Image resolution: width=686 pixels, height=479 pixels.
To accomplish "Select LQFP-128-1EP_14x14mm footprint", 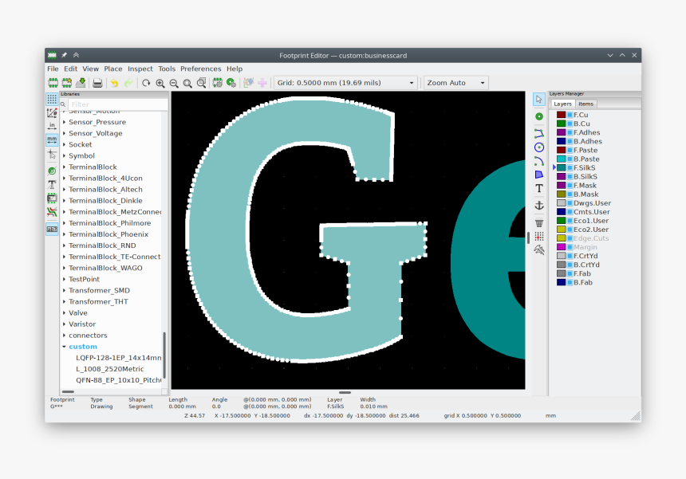I will tap(119, 358).
